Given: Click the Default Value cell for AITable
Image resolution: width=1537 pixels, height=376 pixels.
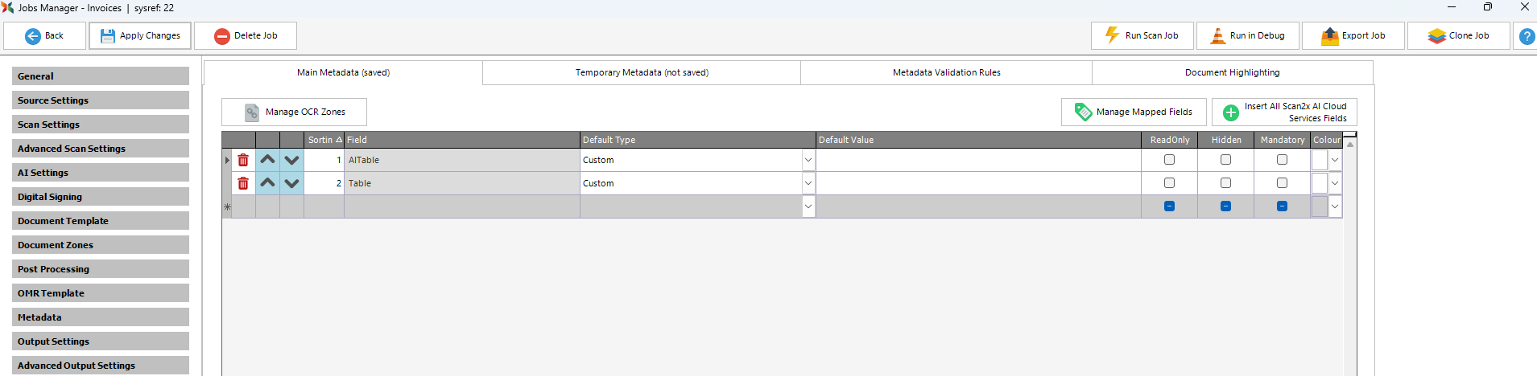Looking at the screenshot, I should 977,160.
